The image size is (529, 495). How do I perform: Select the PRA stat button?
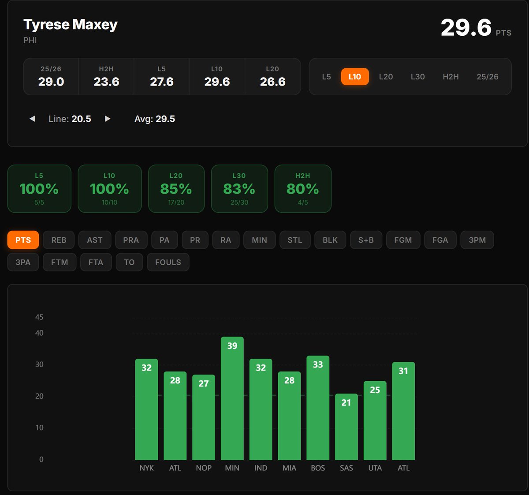click(x=131, y=240)
